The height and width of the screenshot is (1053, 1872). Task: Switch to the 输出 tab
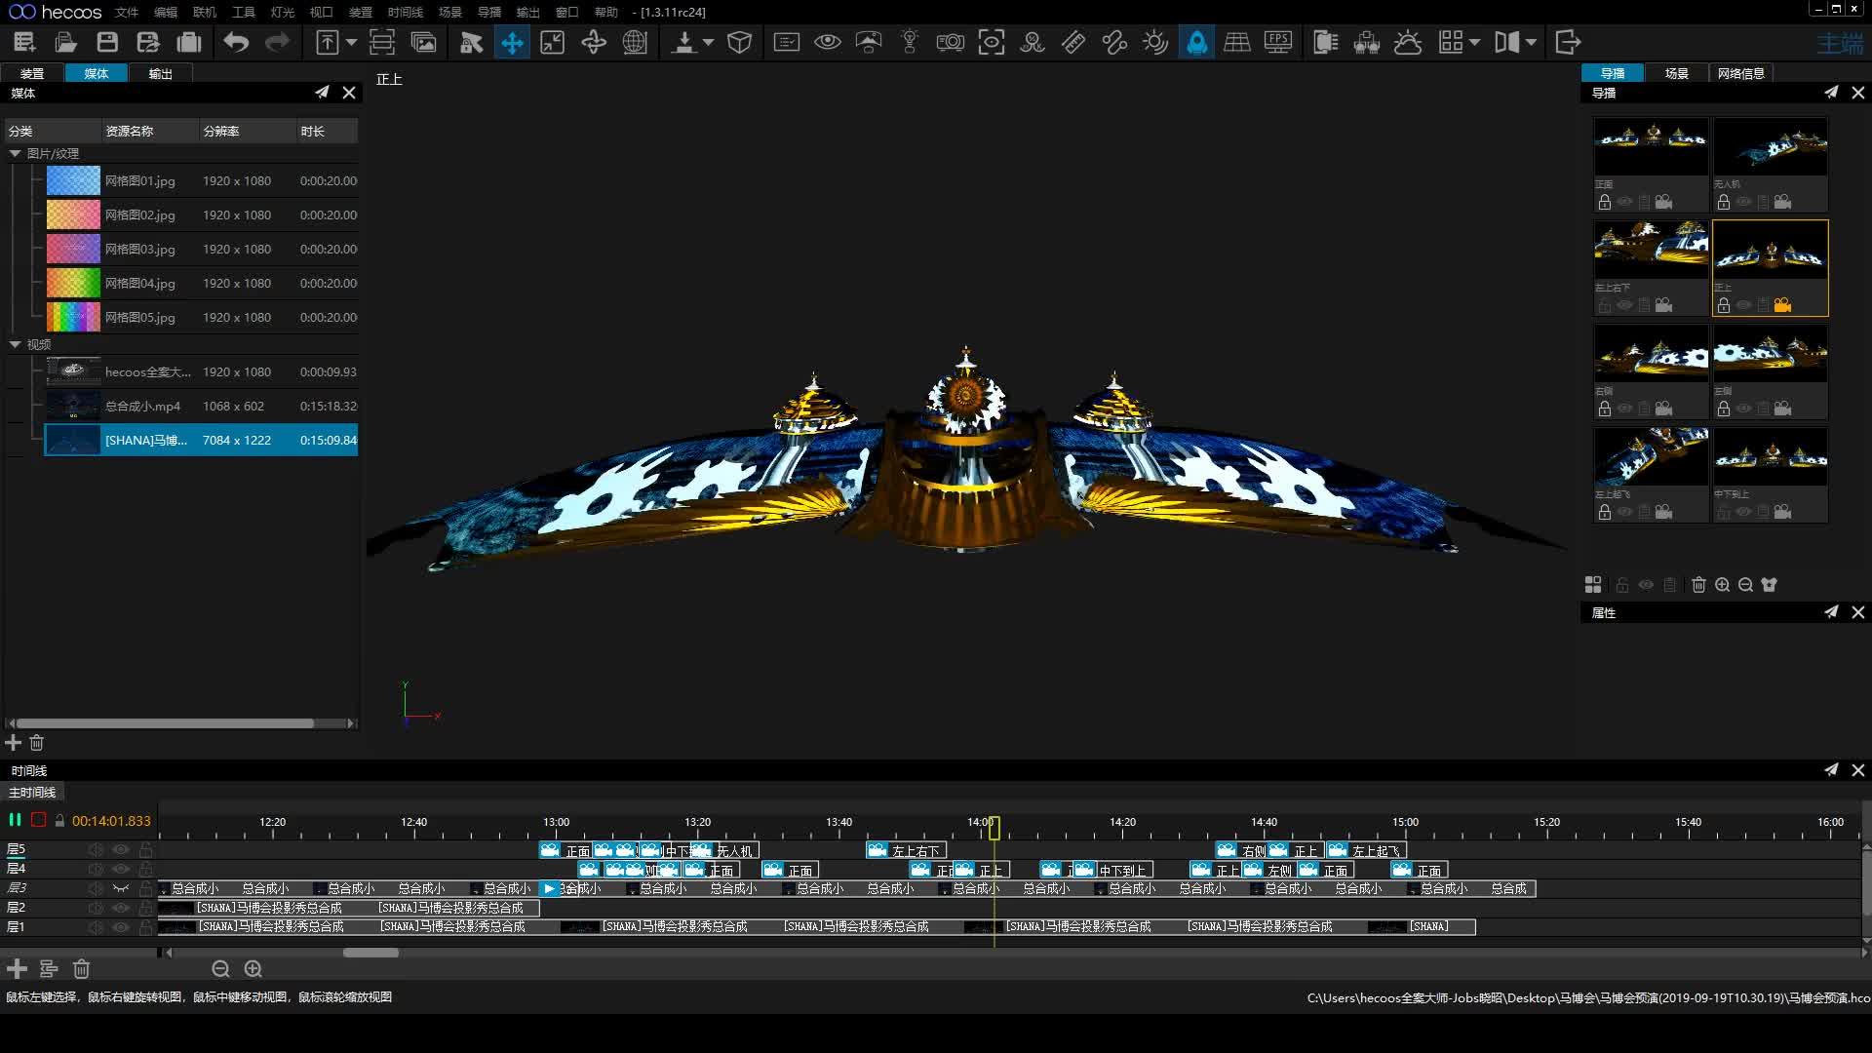pyautogui.click(x=160, y=73)
